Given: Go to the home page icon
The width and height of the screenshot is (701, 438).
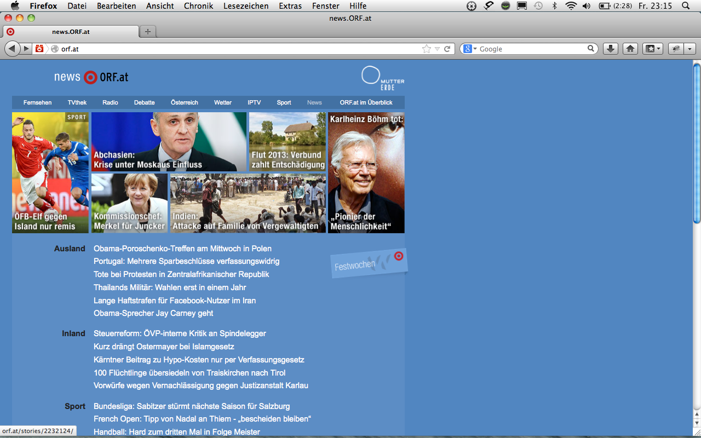Looking at the screenshot, I should coord(630,49).
